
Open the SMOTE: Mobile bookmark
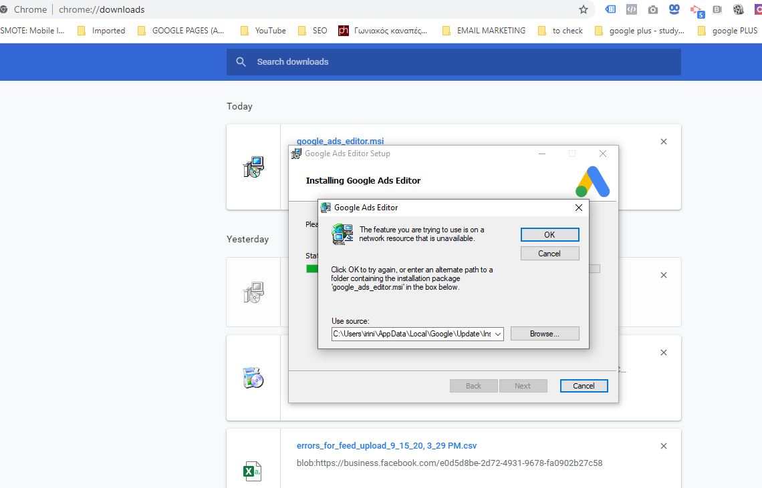coord(32,31)
